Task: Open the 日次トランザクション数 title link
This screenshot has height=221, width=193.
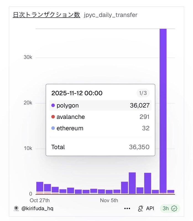Action: coord(46,15)
